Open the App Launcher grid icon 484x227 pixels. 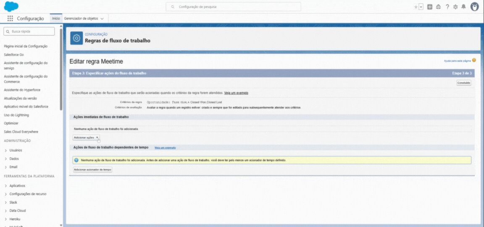[10, 18]
